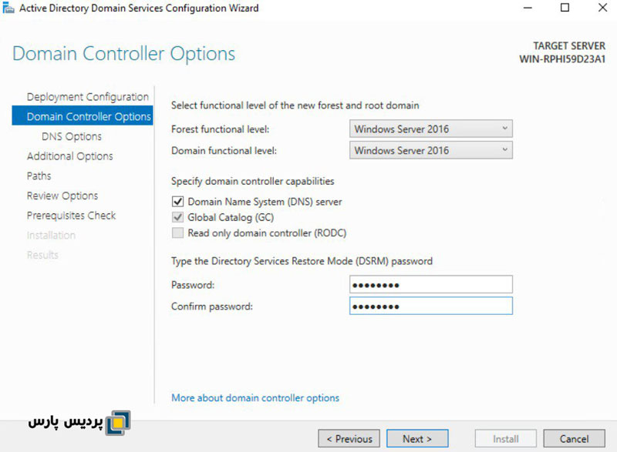Click 'Specify domain controller capabilities' text
Viewport: 617px width, 452px height.
click(253, 181)
